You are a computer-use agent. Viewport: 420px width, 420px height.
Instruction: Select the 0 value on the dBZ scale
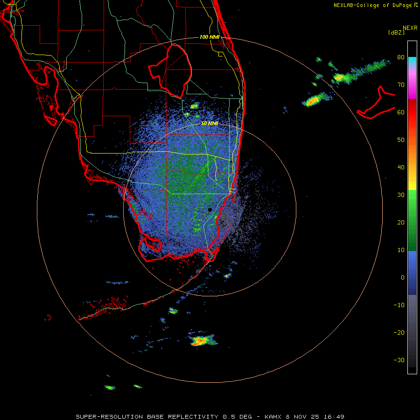403,278
